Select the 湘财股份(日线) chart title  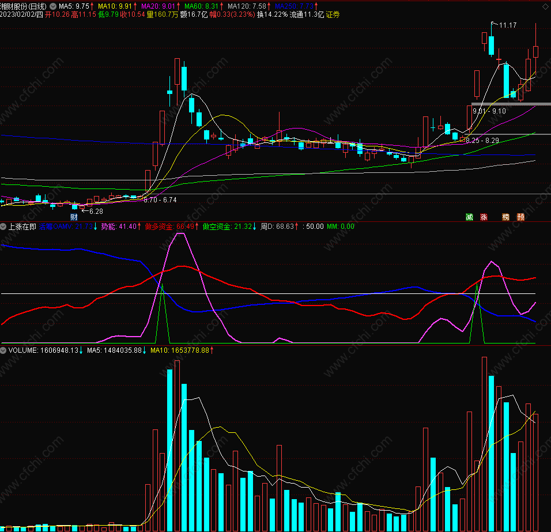[x=23, y=6]
